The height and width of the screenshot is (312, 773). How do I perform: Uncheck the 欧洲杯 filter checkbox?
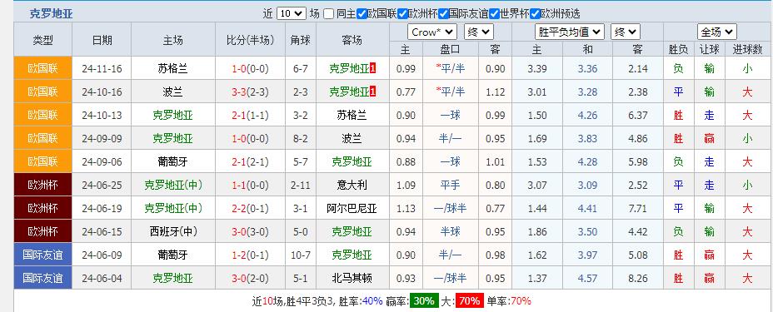pos(403,14)
